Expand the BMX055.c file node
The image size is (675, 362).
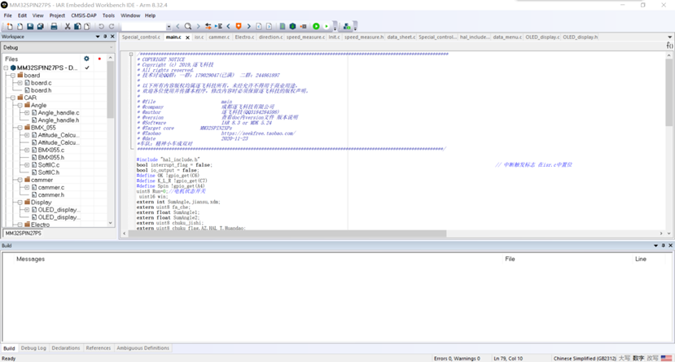pos(27,150)
